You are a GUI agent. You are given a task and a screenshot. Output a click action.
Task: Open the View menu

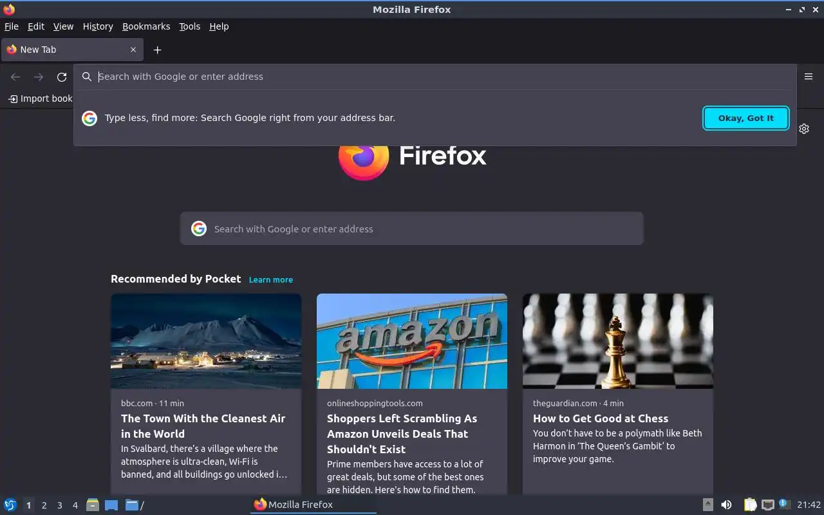[x=63, y=26]
